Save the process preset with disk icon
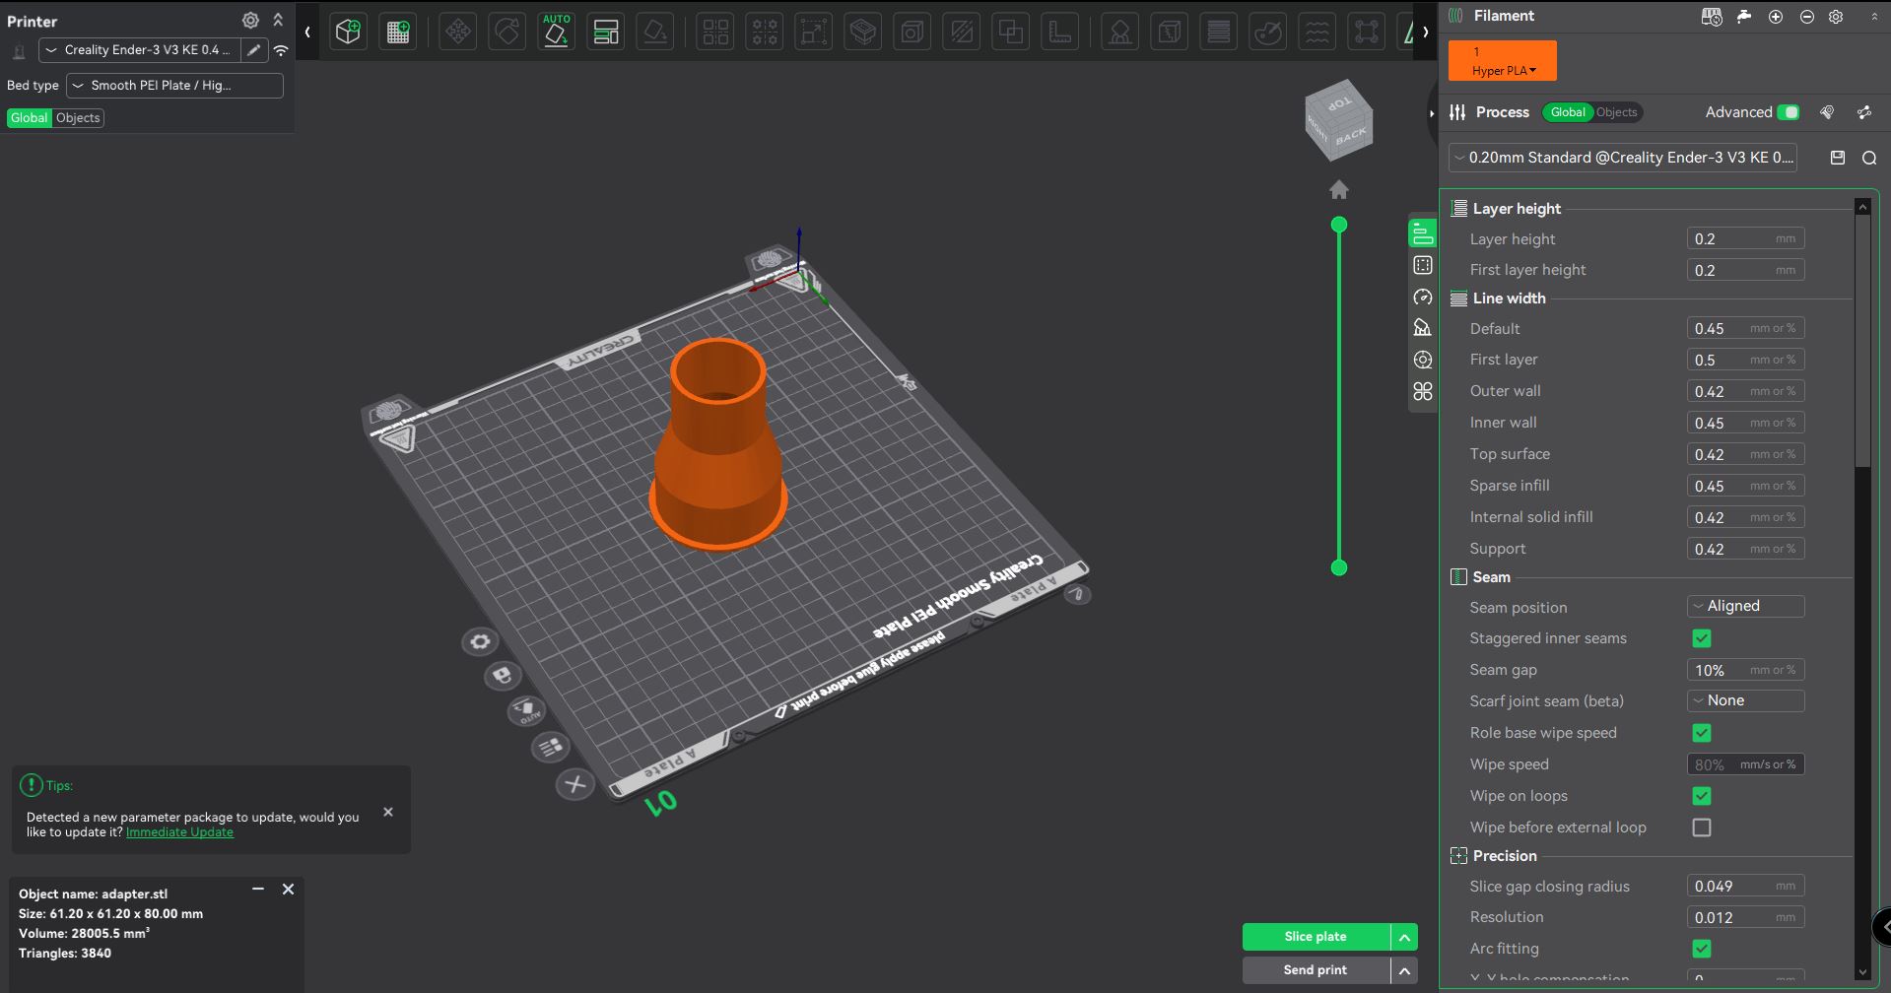The width and height of the screenshot is (1891, 993). pos(1838,158)
